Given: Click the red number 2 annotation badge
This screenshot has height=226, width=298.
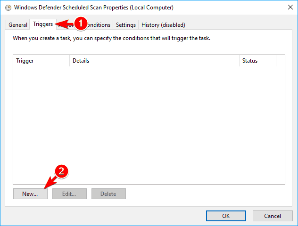Looking at the screenshot, I should (x=61, y=172).
